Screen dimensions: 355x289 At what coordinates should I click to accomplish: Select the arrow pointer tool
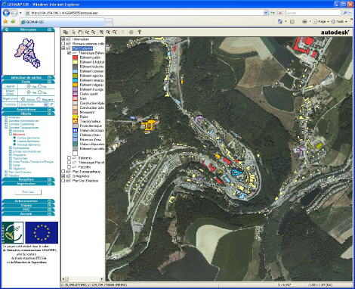point(73,33)
